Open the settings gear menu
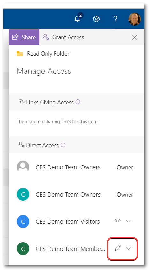Viewport: 149px width, 270px height. 96,19
